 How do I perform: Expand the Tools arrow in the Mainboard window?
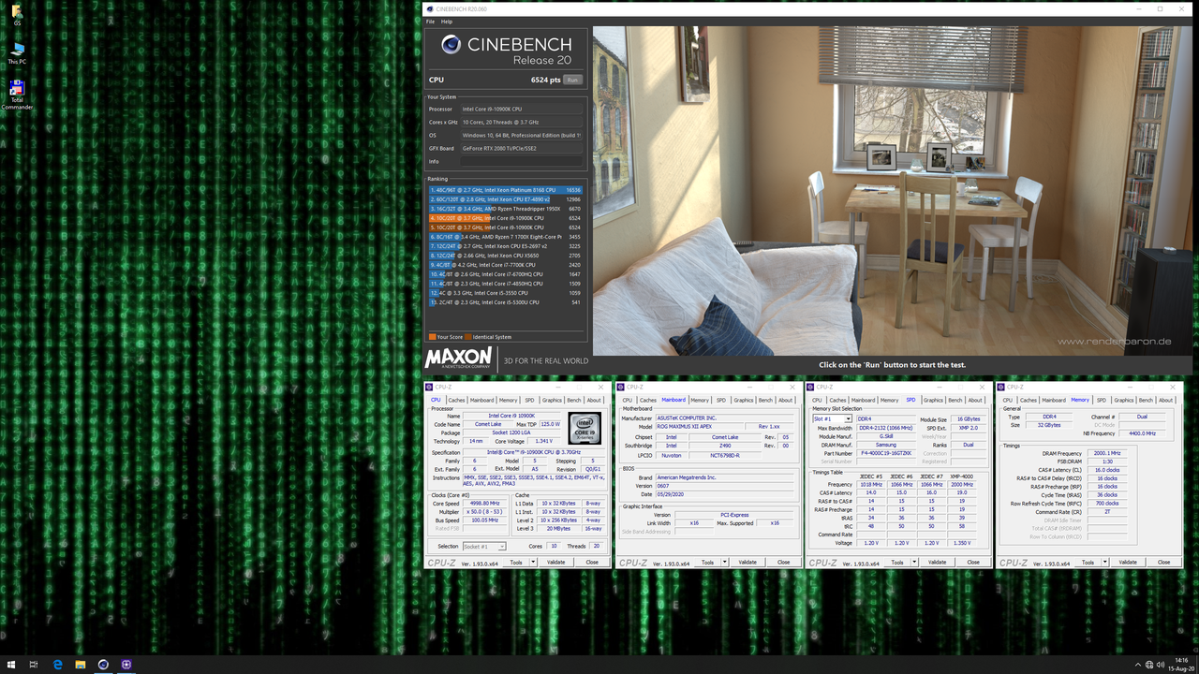[725, 563]
